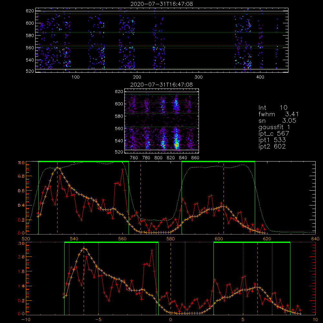Viewport: 323px width, 323px height.
Task: Click orange dashed marker near 533 in upper line plot
Action: [57, 198]
